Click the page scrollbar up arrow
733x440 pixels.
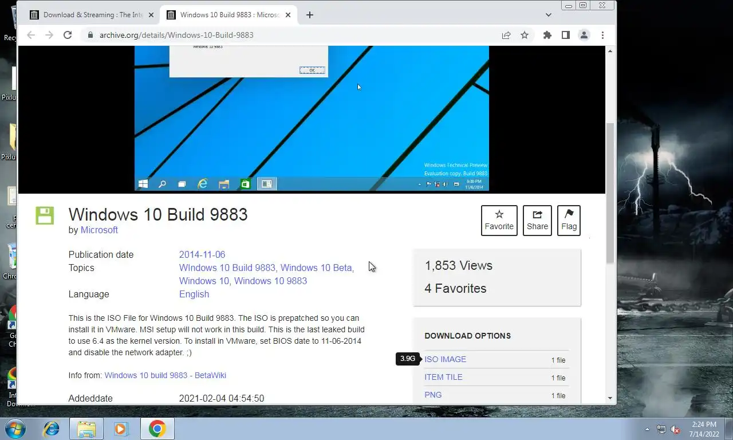(610, 51)
